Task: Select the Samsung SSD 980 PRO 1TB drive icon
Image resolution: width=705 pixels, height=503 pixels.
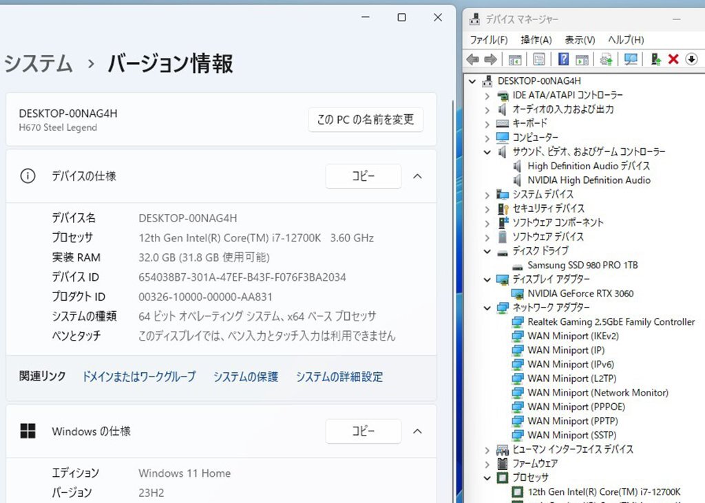Action: point(518,266)
